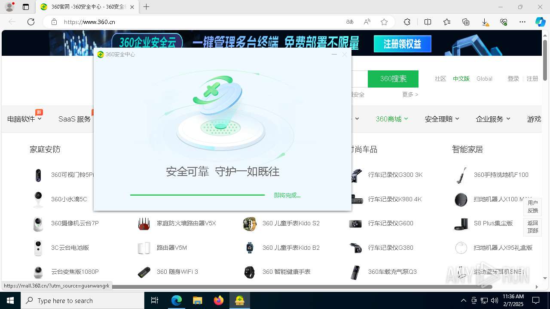Click 用户反馈 side button
This screenshot has height=309, width=550.
[x=533, y=206]
